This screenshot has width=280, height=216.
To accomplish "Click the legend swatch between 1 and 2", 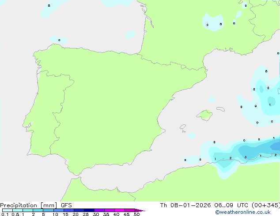I will 28,210.
